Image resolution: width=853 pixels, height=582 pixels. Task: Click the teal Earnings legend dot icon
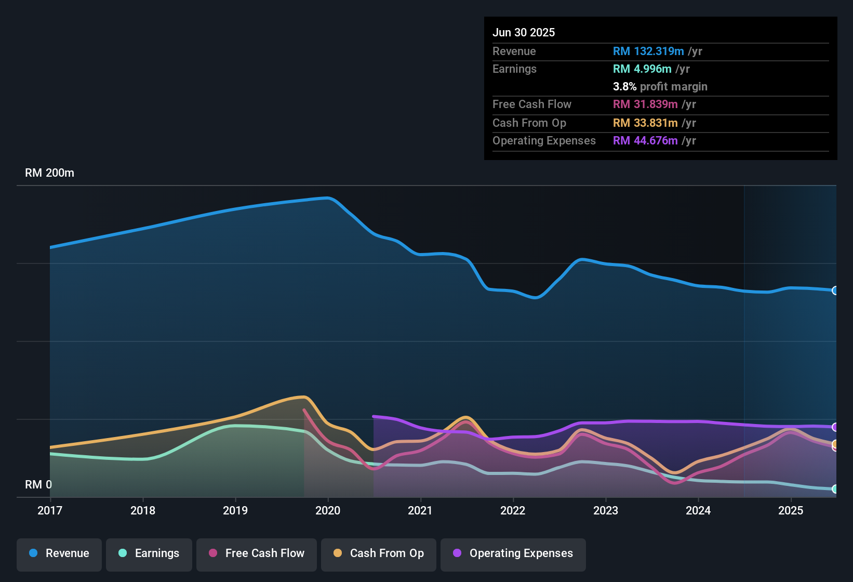click(x=123, y=553)
